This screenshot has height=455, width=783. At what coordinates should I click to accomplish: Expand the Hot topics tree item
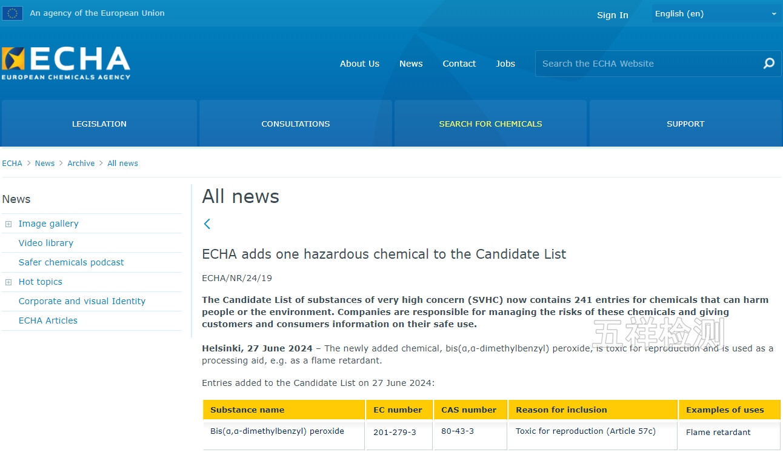click(8, 282)
